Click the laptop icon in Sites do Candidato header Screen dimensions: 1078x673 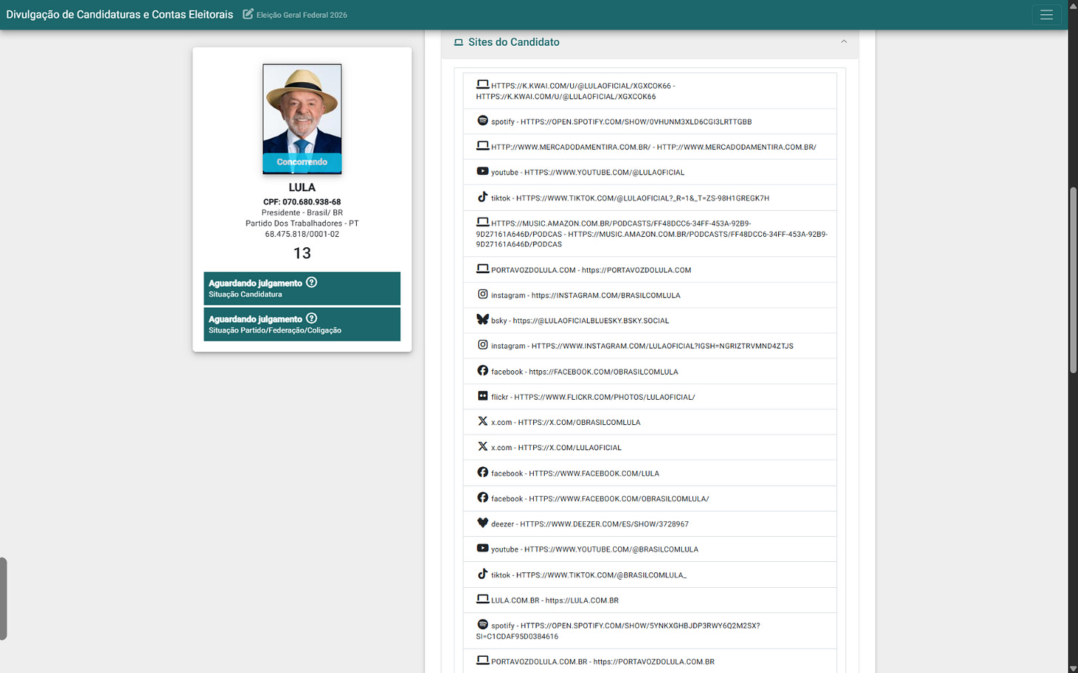tap(458, 42)
